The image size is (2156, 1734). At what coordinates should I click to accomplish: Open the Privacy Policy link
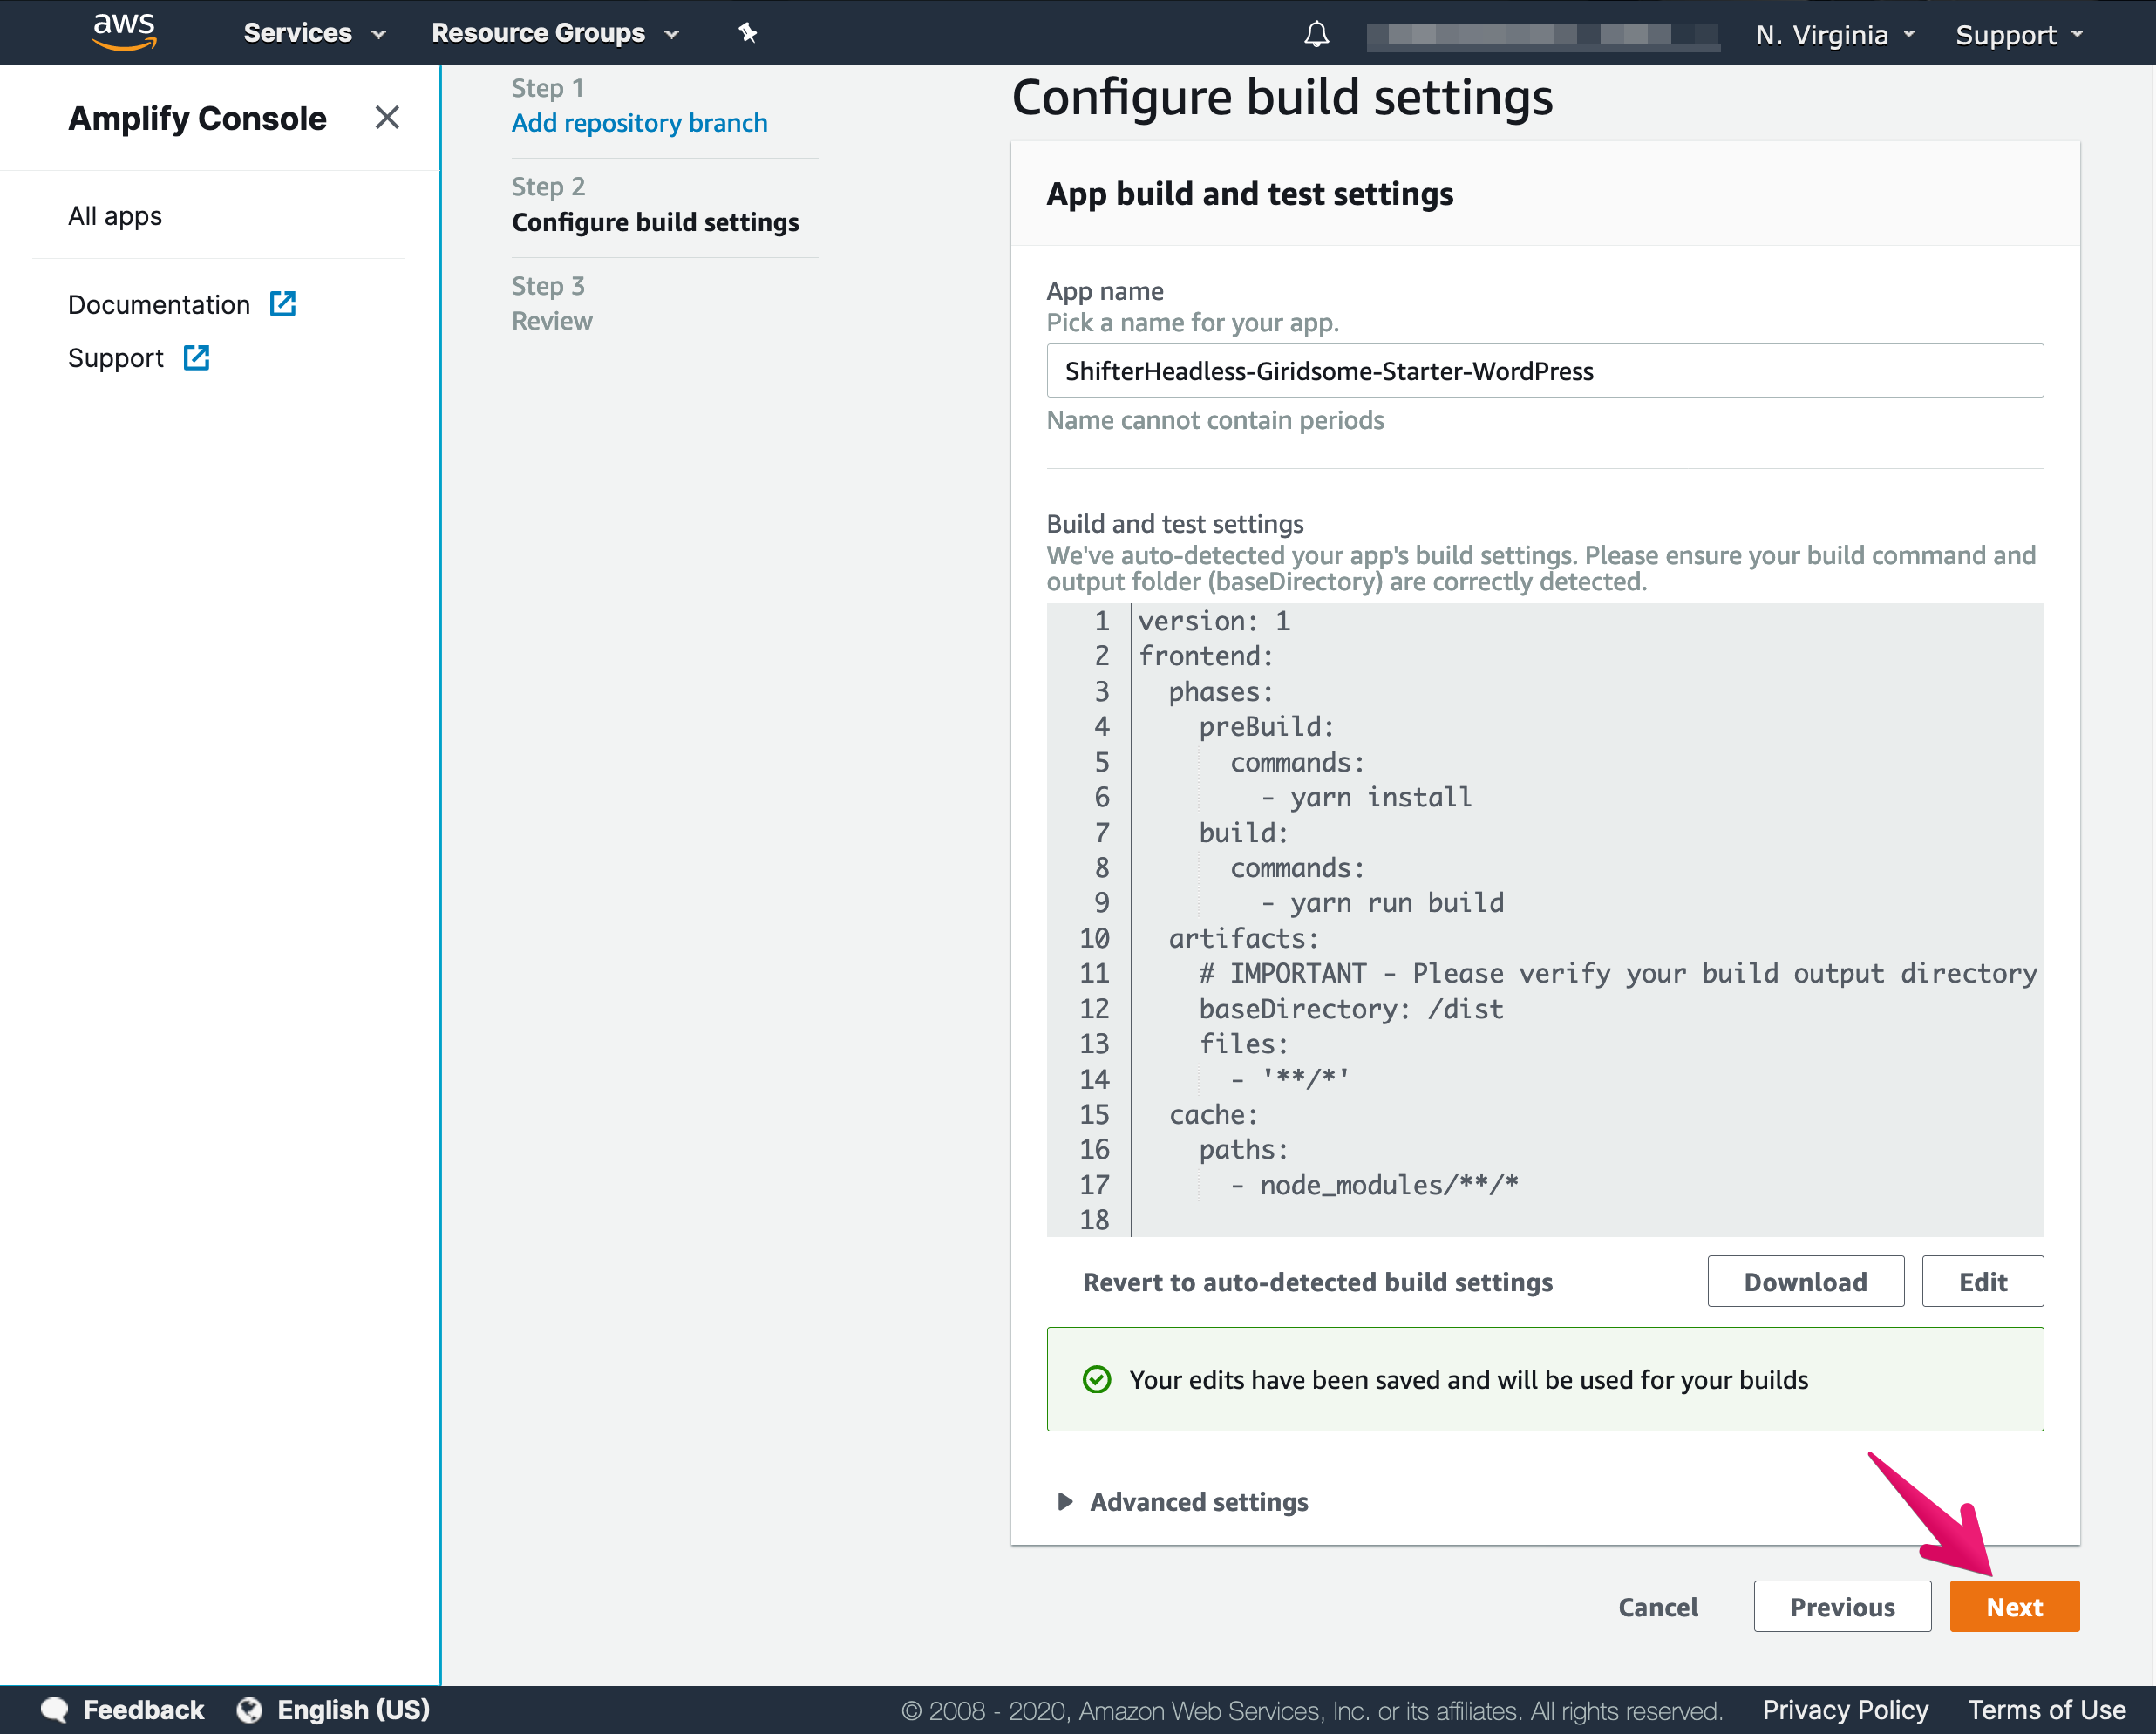point(1845,1710)
